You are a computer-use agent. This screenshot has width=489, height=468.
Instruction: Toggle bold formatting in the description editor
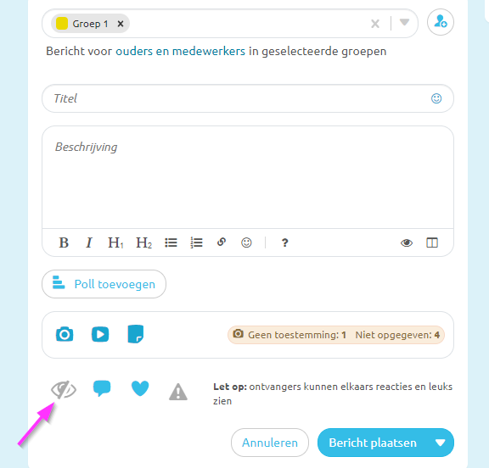pos(64,242)
